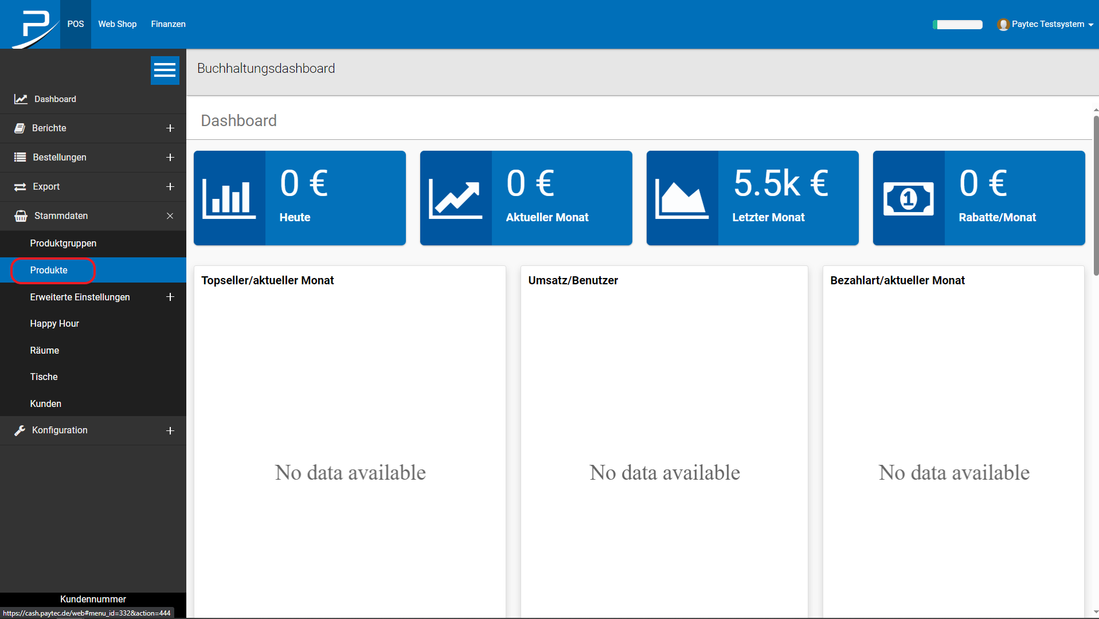Expand the Berichte menu section
This screenshot has width=1099, height=619.
tap(170, 128)
